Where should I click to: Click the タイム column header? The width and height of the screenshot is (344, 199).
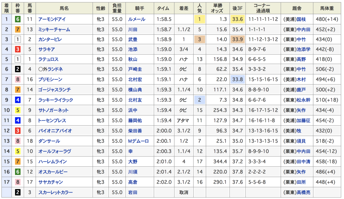pyautogui.click(x=164, y=8)
